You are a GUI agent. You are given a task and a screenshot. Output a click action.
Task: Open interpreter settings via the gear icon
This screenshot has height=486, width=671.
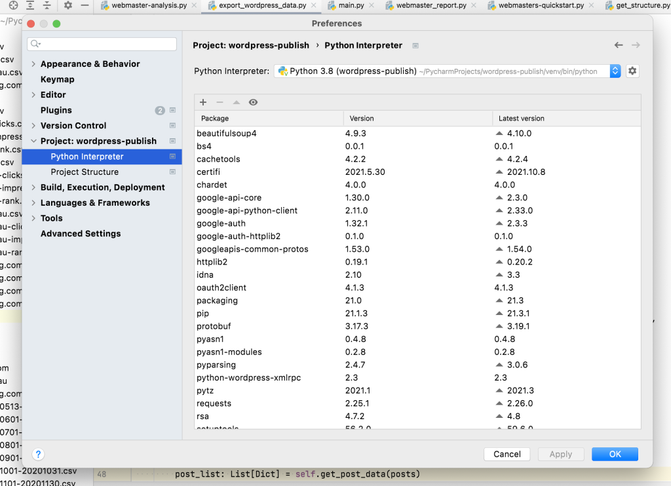632,70
